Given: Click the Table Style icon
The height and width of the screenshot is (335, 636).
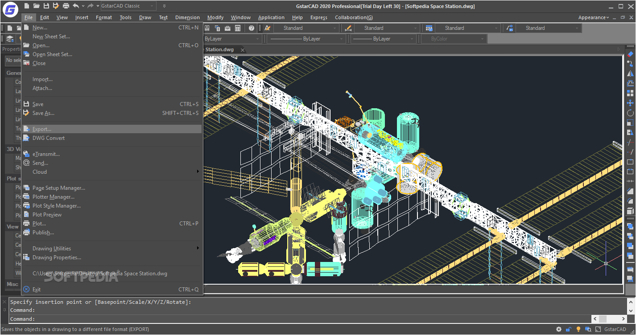Looking at the screenshot, I should 429,28.
